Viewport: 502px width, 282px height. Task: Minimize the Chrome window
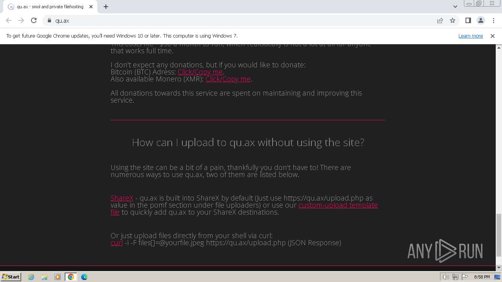[x=469, y=4]
